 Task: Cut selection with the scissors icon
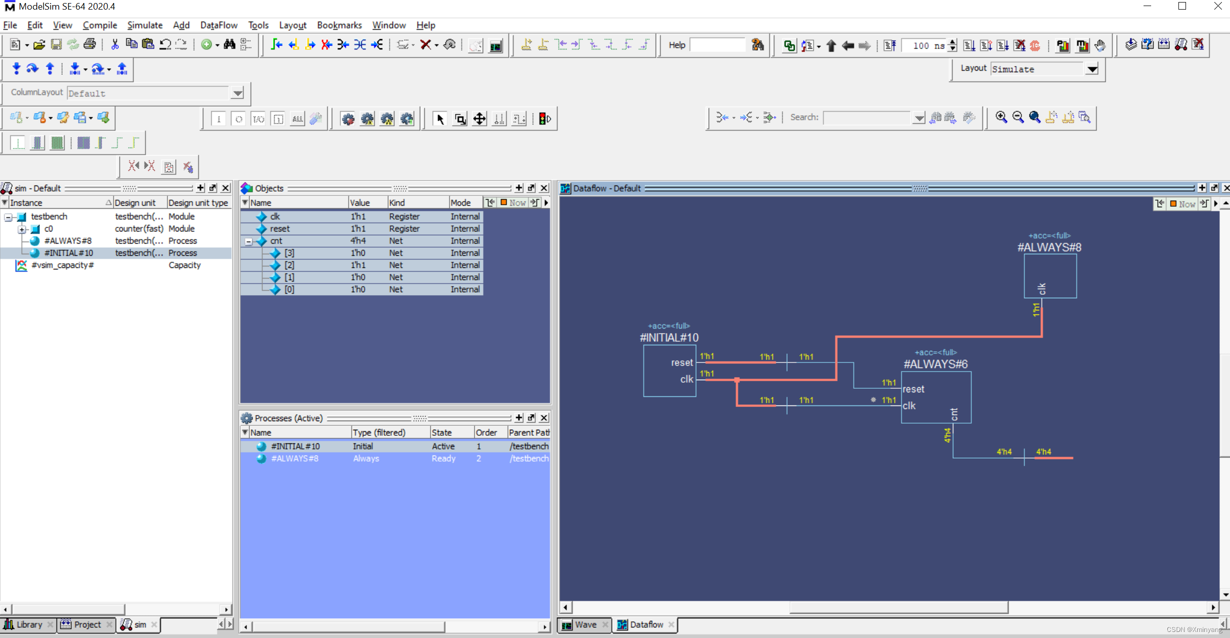pyautogui.click(x=115, y=44)
